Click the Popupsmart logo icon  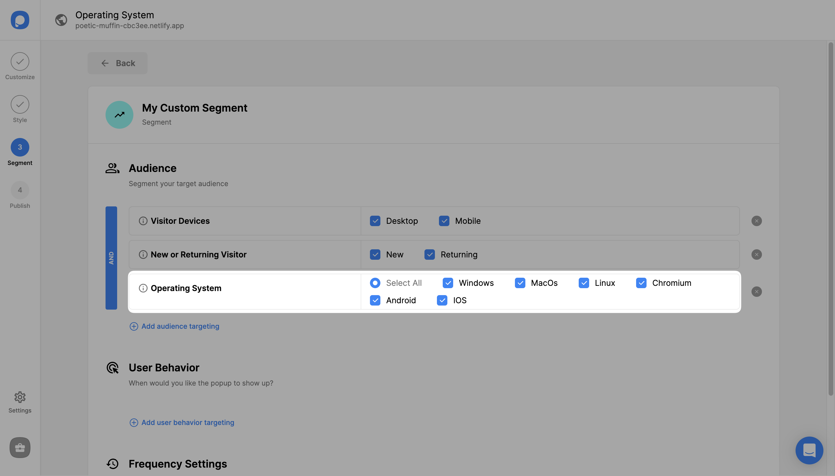pyautogui.click(x=20, y=20)
